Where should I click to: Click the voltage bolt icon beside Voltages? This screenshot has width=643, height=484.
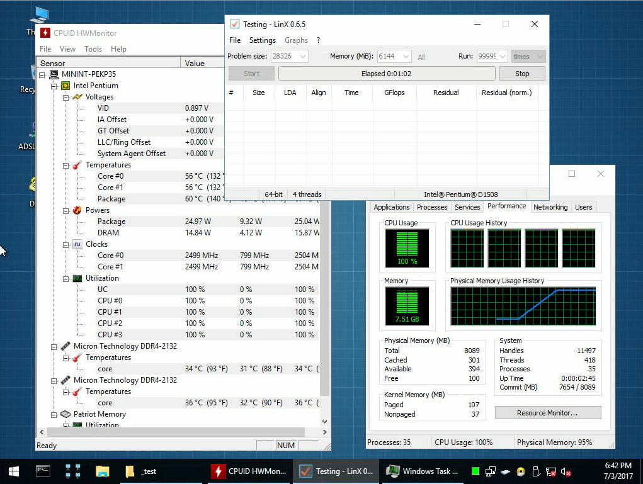coord(77,97)
